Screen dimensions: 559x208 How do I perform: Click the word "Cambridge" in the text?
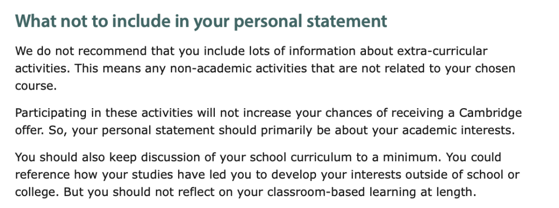[x=490, y=113]
